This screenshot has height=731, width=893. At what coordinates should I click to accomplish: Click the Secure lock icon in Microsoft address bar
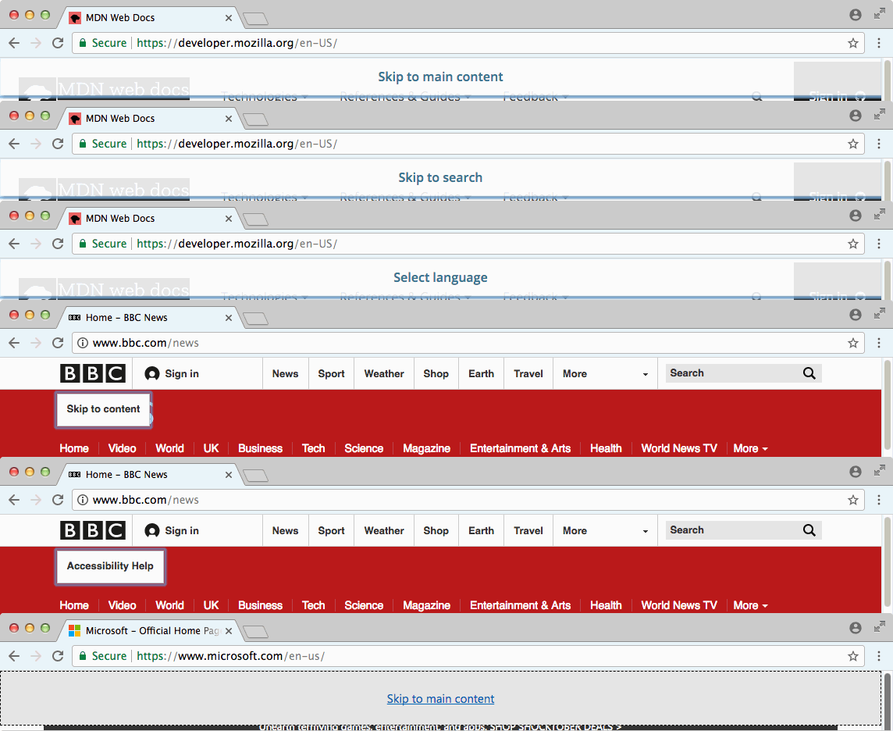coord(83,656)
